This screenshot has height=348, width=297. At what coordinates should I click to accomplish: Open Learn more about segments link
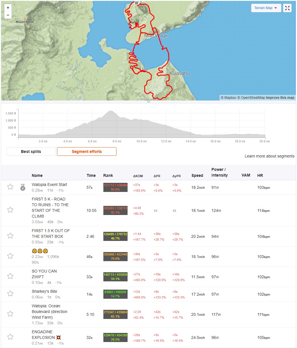pos(270,156)
